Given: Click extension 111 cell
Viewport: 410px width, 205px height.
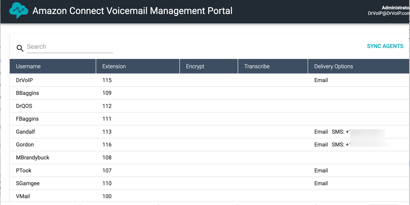Looking at the screenshot, I should pos(107,119).
